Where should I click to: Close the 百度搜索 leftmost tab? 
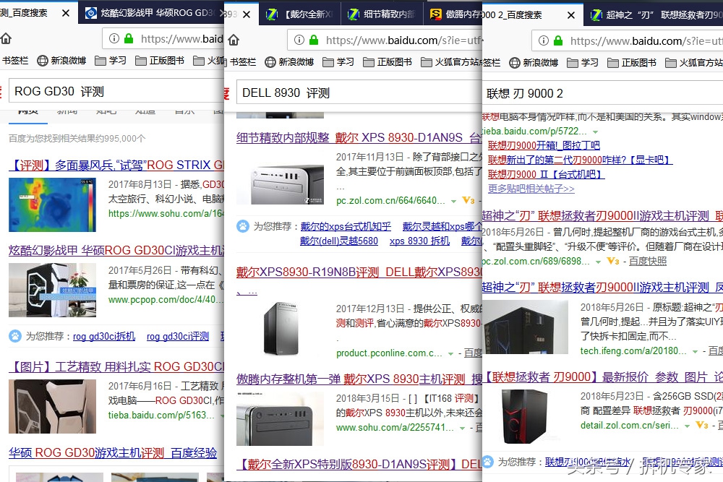tap(65, 12)
